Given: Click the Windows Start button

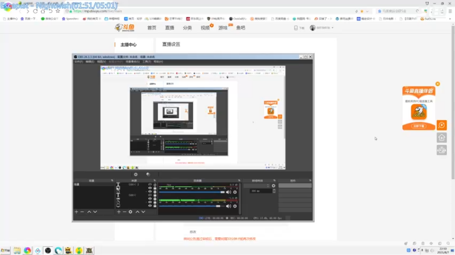Looking at the screenshot, I should pyautogui.click(x=5, y=250).
